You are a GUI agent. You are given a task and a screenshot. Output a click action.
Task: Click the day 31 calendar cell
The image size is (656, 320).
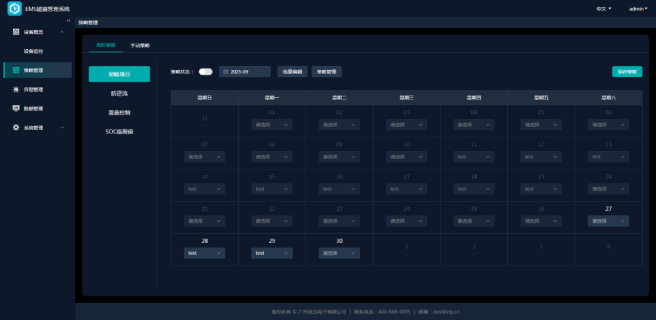click(205, 121)
